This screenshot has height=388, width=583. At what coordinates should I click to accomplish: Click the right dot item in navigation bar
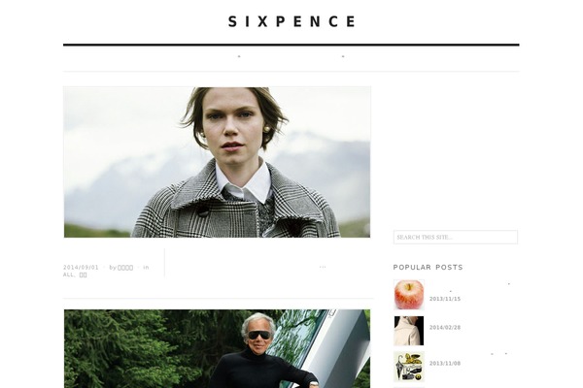[x=343, y=57]
